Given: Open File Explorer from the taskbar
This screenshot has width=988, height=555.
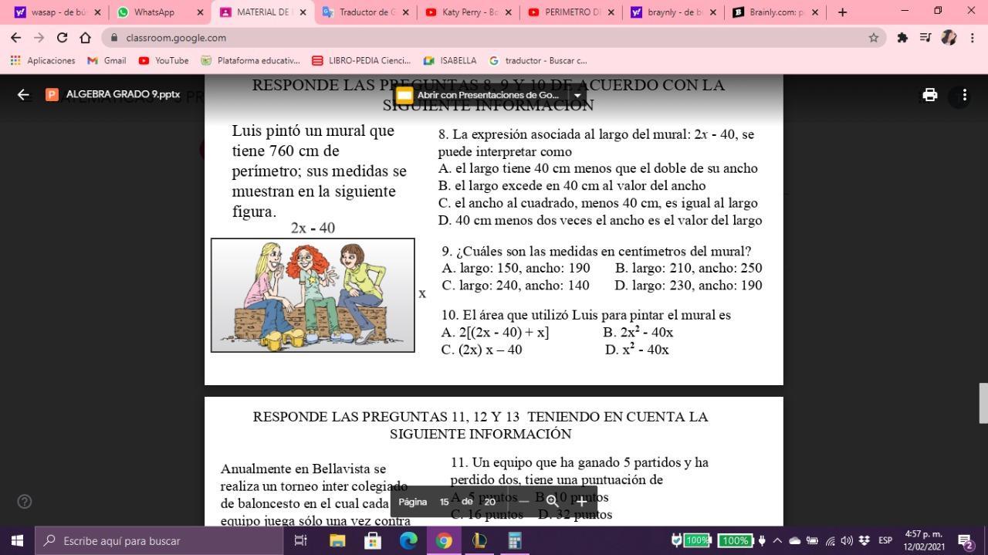Looking at the screenshot, I should coord(337,540).
